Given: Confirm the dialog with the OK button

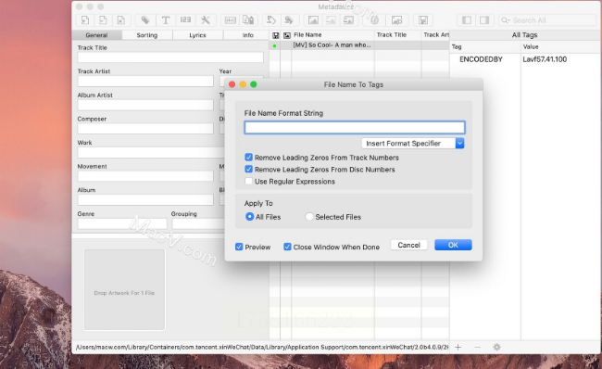Looking at the screenshot, I should pyautogui.click(x=453, y=245).
